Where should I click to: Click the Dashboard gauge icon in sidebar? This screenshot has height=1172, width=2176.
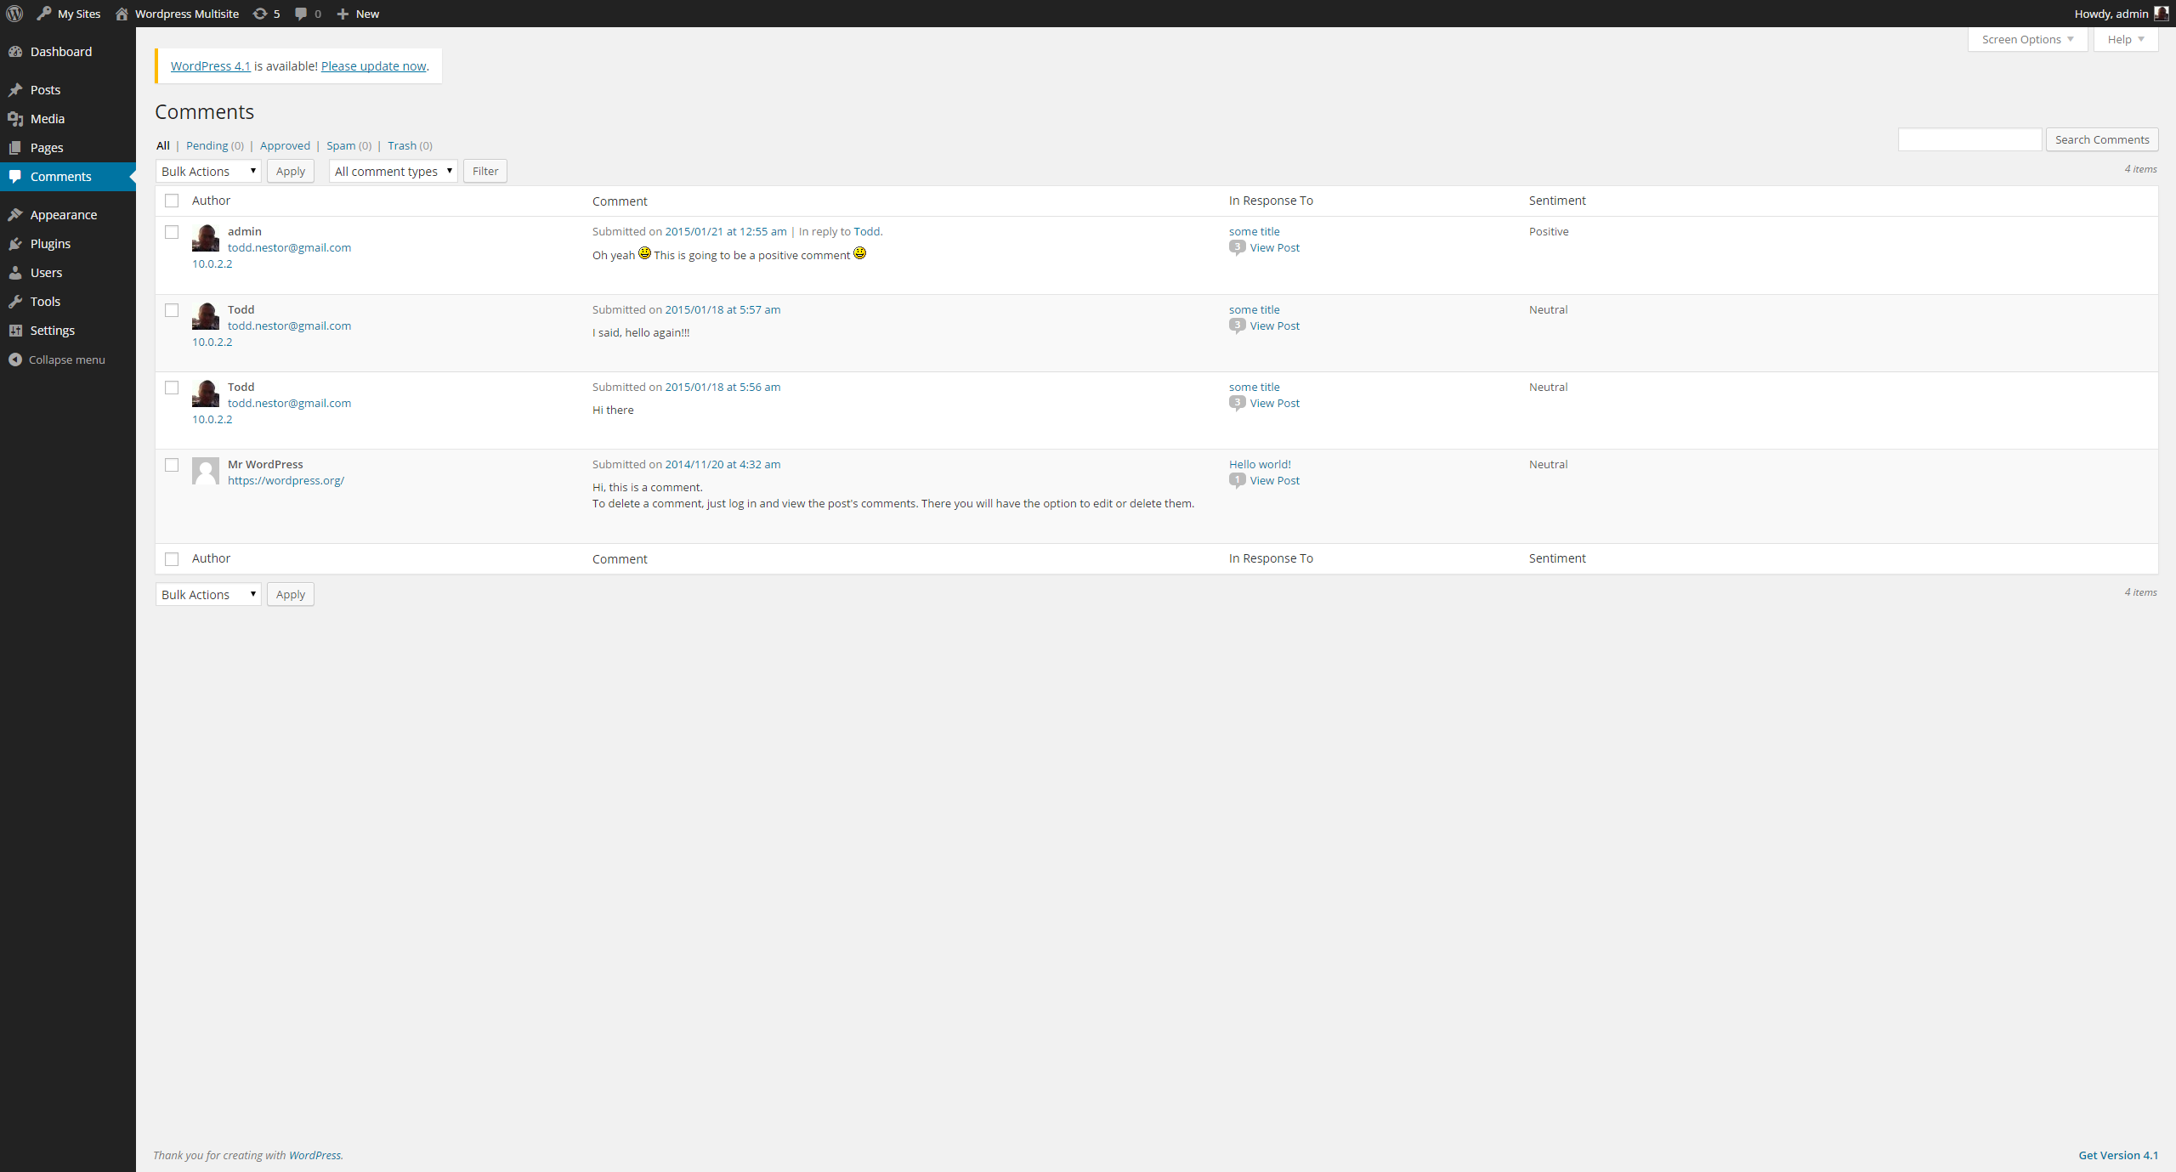click(15, 52)
